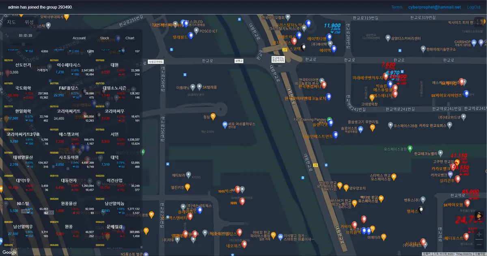Select the 한국타이어앤테크놀로지 blue marker
Viewport: 487px width, 256px height.
click(x=329, y=97)
